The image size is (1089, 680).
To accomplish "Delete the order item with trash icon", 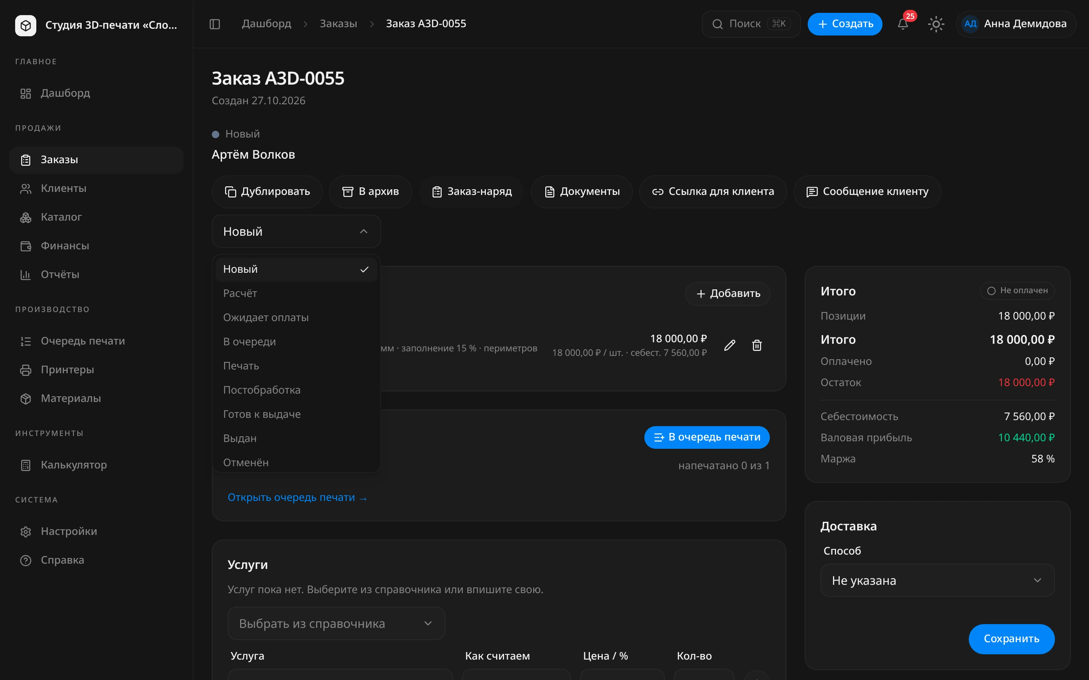I will click(x=757, y=345).
